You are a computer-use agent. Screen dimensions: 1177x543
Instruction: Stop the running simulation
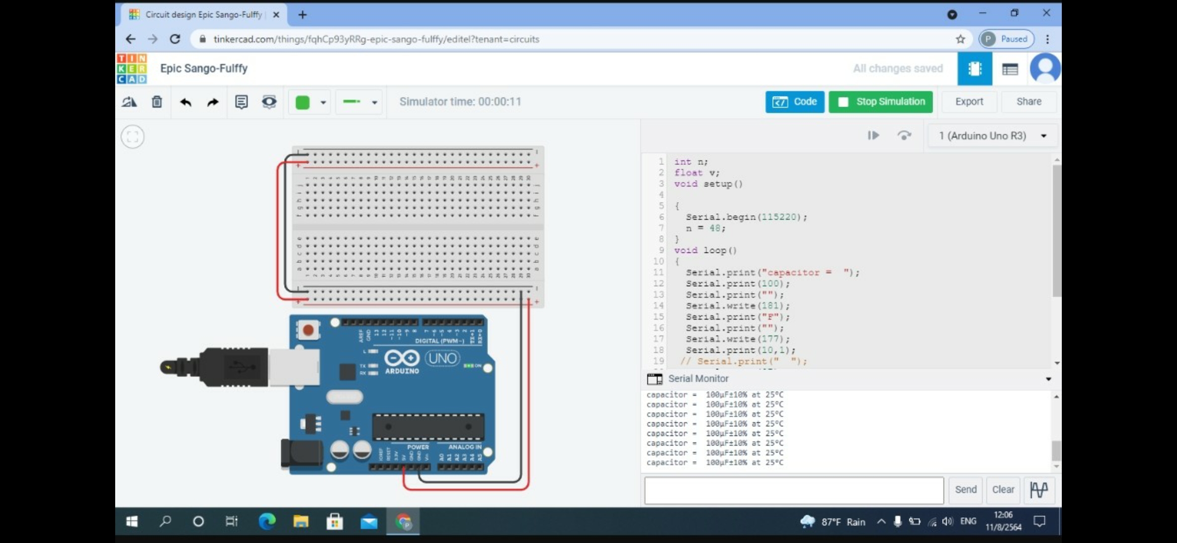[881, 102]
